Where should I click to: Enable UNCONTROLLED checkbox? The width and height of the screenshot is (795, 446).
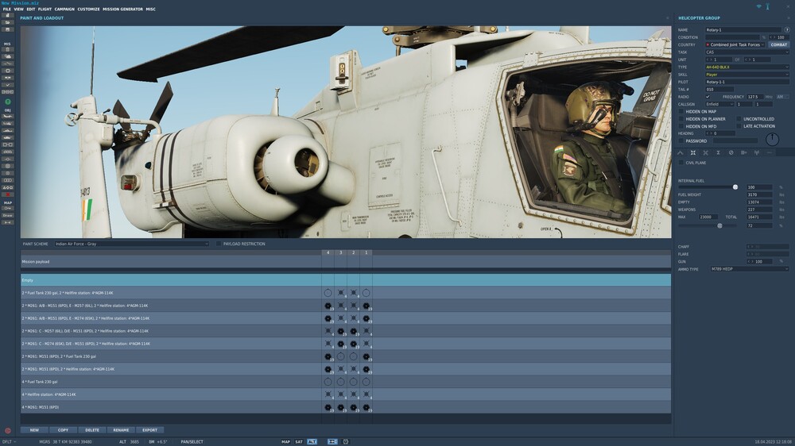tap(739, 119)
